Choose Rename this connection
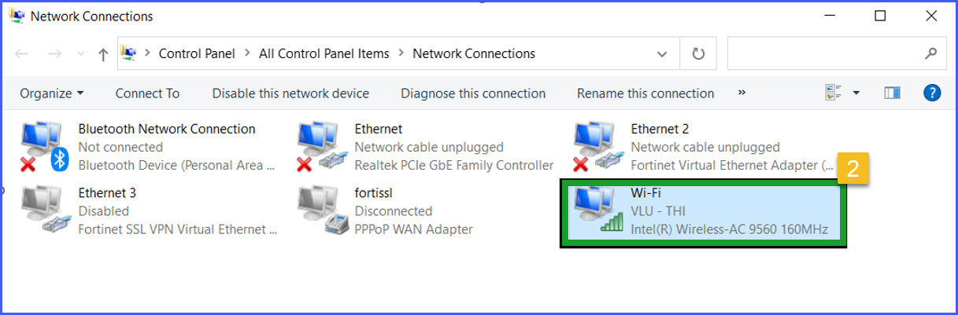 645,93
